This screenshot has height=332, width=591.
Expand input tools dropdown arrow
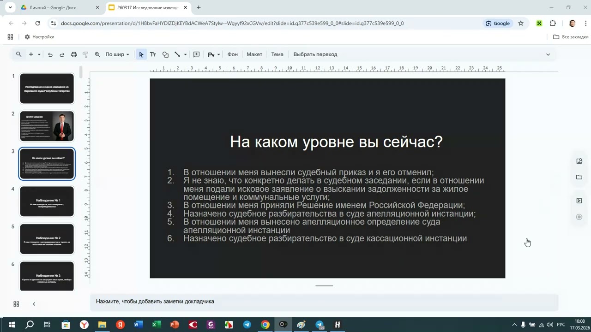coord(218,54)
